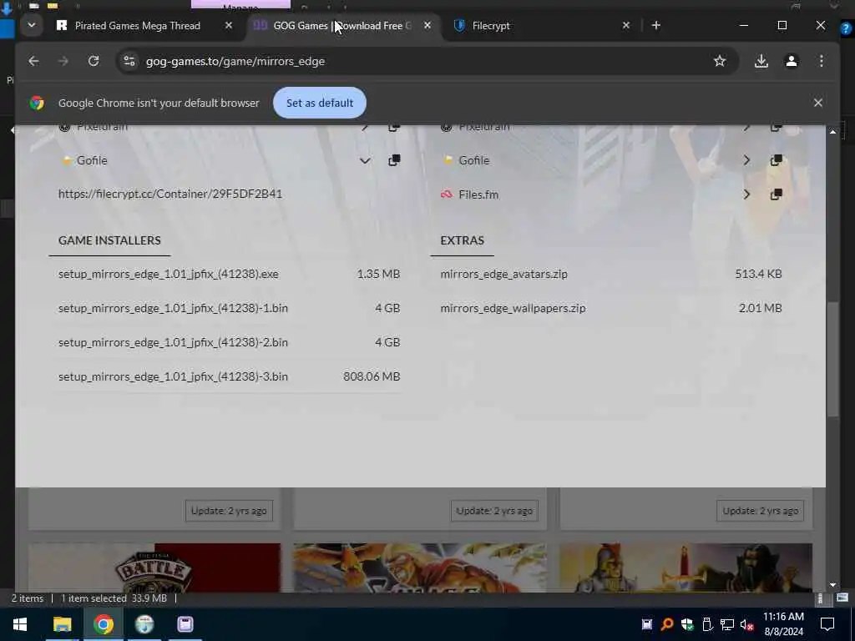Close the Pirated Games Mega Thread tab
This screenshot has height=641, width=855.
click(229, 26)
